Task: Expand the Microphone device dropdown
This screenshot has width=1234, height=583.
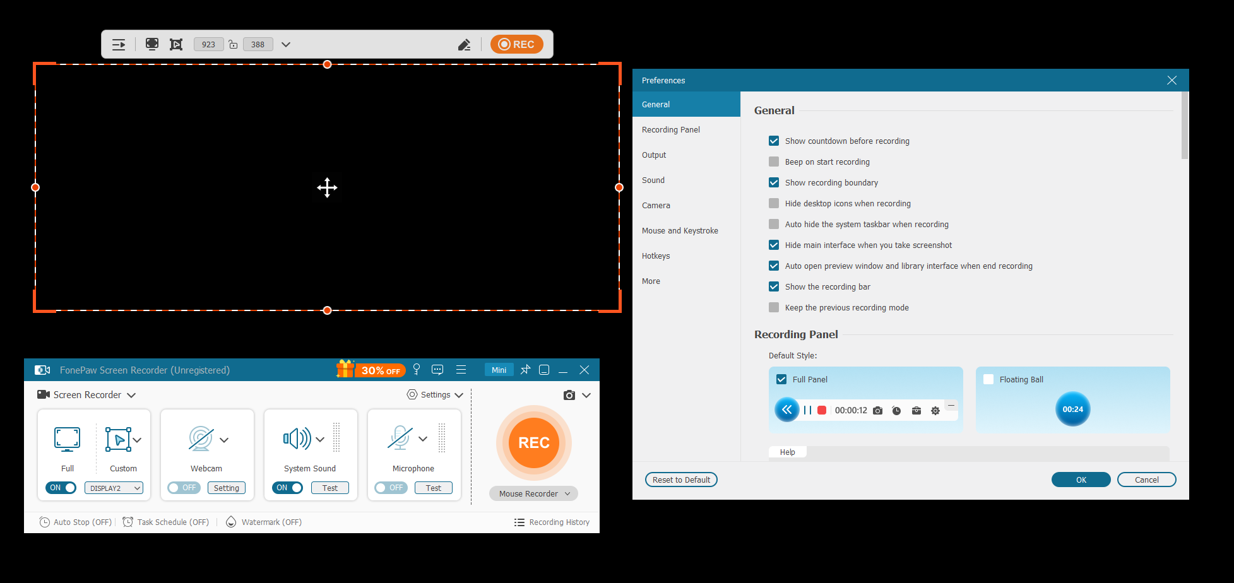Action: tap(423, 439)
